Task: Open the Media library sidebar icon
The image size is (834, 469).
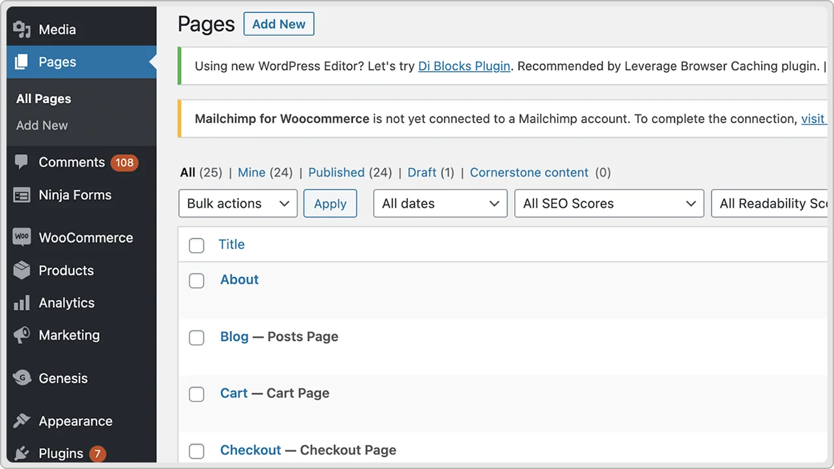Action: click(x=22, y=29)
